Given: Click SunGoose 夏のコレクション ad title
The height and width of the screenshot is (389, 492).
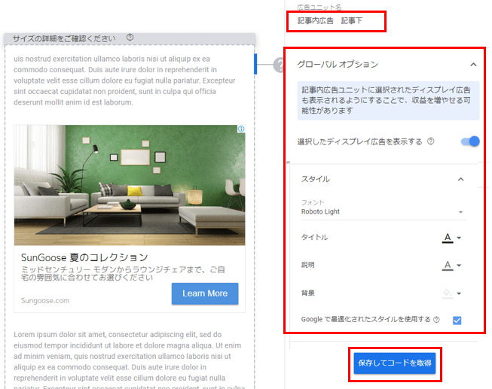Looking at the screenshot, I should click(84, 257).
